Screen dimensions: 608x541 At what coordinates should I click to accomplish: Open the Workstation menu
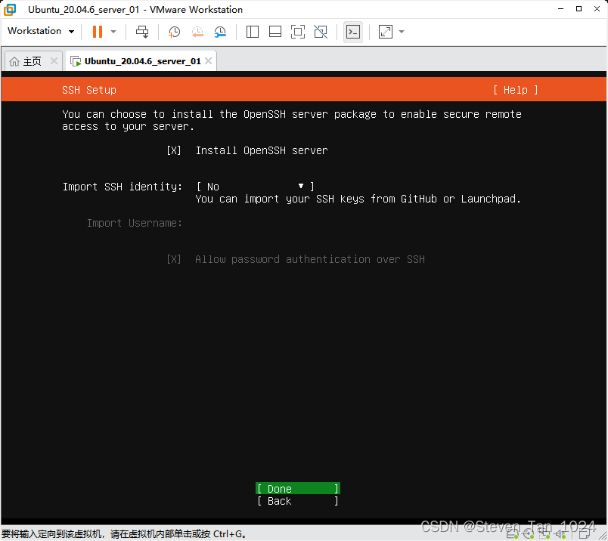(x=41, y=31)
